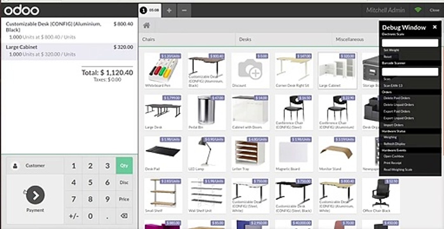Click numpad digit 0

tap(90, 216)
